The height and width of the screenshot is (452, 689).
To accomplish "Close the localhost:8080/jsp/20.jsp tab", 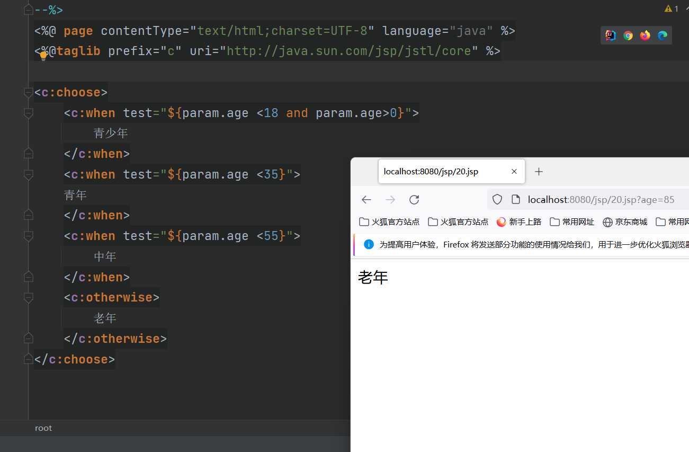I will [514, 172].
